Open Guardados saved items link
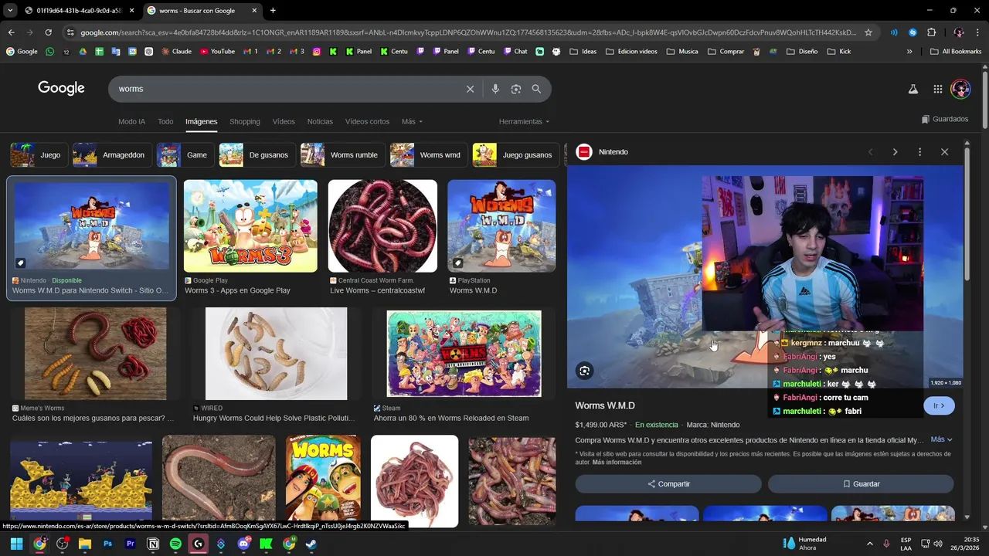Image resolution: width=989 pixels, height=556 pixels. (945, 119)
